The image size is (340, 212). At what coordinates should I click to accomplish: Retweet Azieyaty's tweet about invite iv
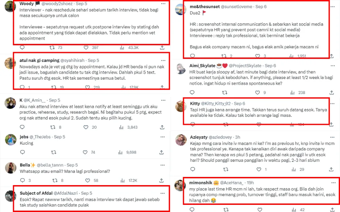[224, 169]
